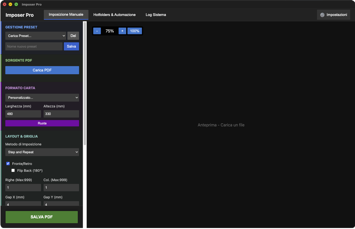Reset preview zoom to 100%
The height and width of the screenshot is (229, 355).
click(x=135, y=31)
